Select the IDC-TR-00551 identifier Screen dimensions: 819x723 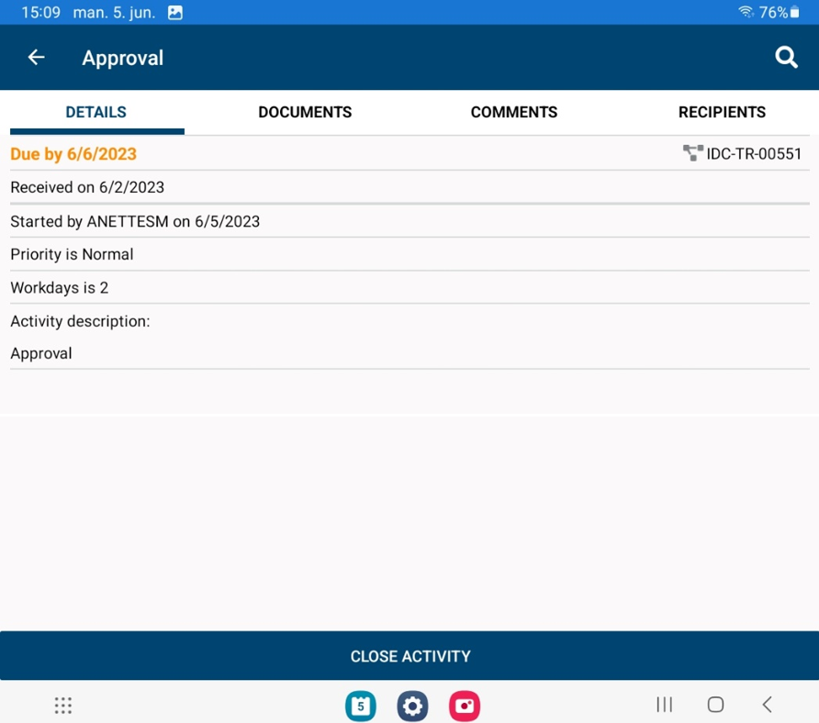[x=751, y=153]
